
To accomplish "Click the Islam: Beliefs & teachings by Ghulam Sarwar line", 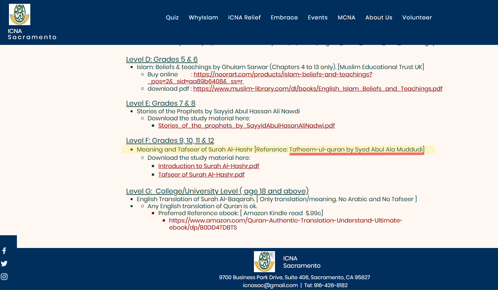I will pyautogui.click(x=280, y=67).
